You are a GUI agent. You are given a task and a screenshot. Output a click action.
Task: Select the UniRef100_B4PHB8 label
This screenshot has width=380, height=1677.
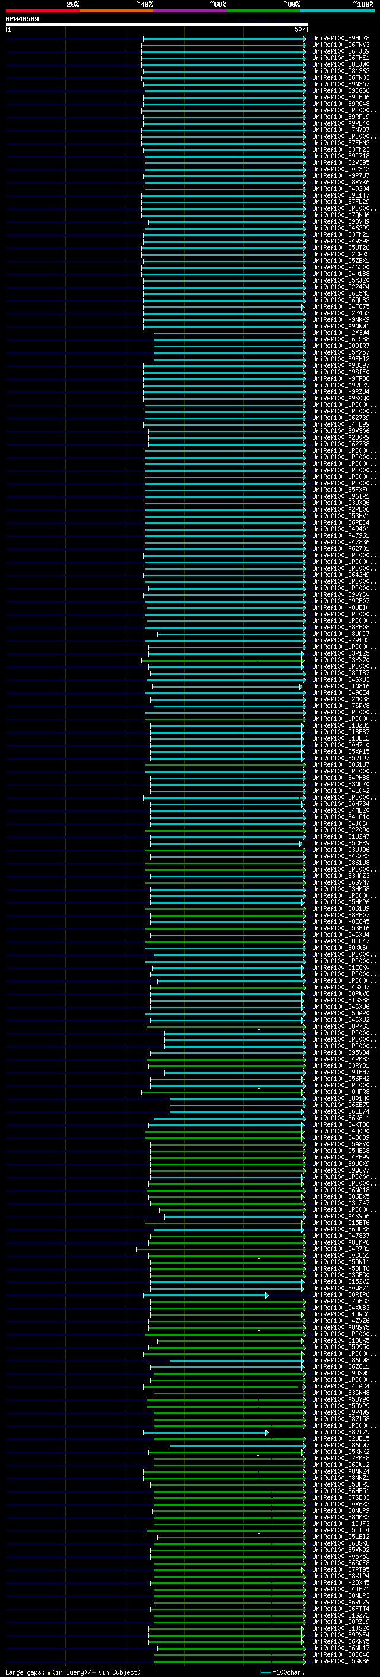341,778
